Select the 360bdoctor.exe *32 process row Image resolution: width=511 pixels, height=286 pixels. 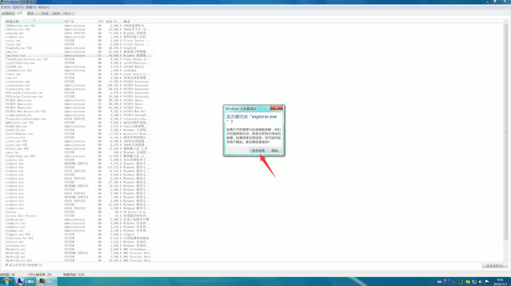pos(79,26)
